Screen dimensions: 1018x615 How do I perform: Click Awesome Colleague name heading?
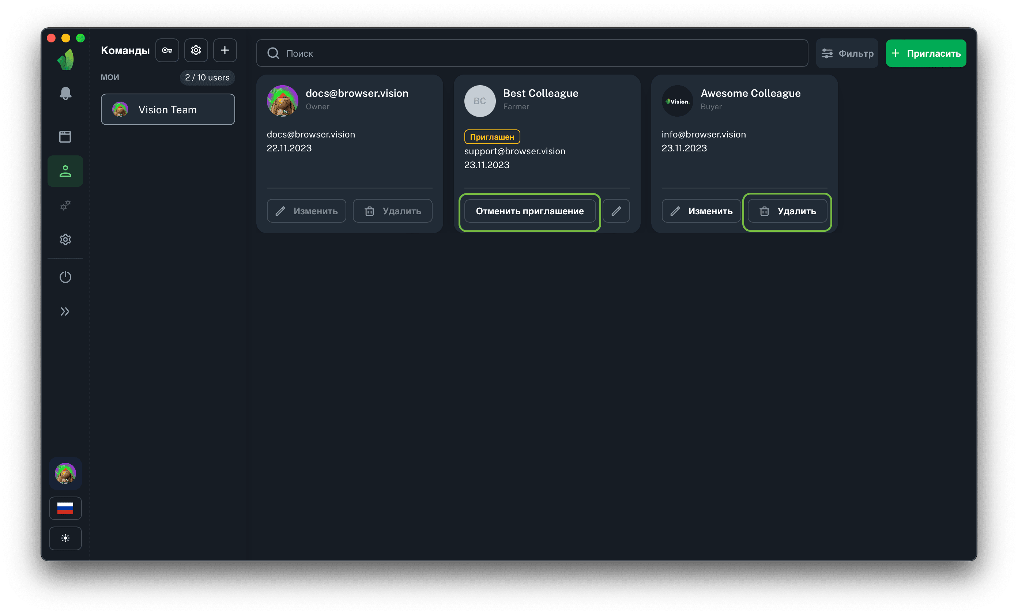coord(750,93)
